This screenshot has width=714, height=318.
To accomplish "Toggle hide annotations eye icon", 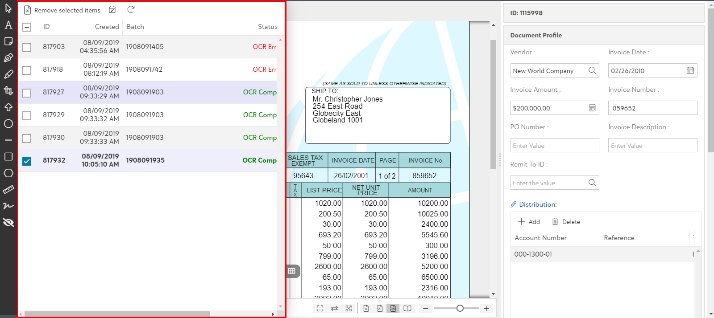I will 8,222.
